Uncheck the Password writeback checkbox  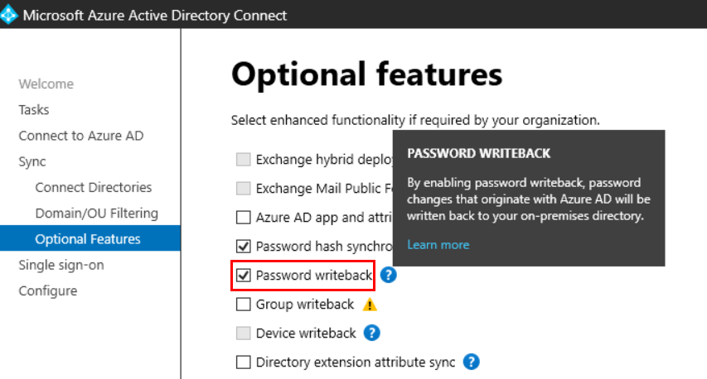tap(244, 276)
